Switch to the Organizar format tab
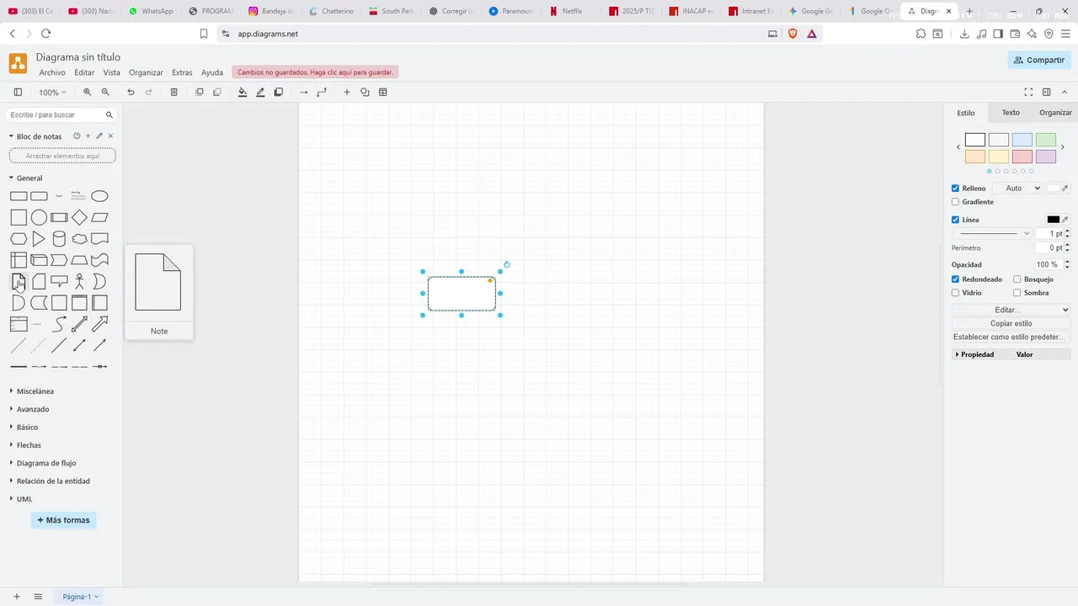This screenshot has height=606, width=1078. (1055, 113)
